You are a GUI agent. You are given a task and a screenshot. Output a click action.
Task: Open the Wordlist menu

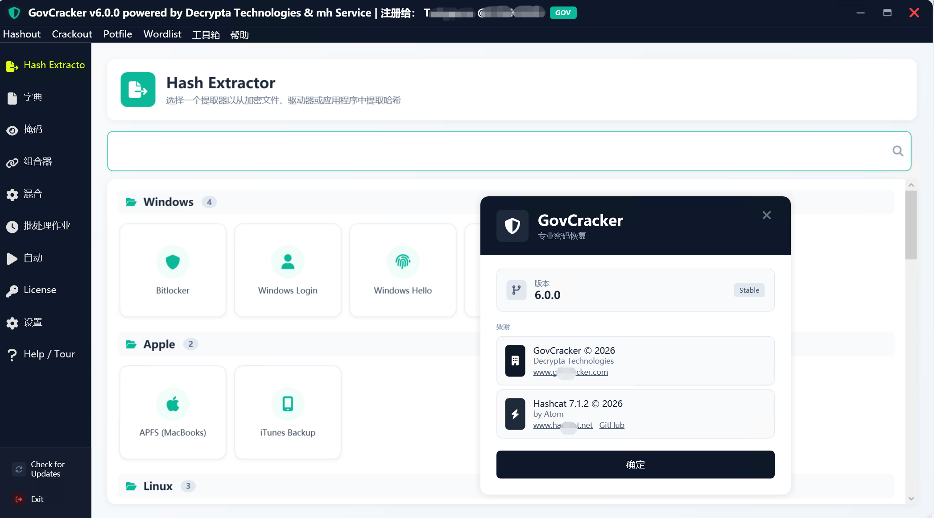[162, 34]
